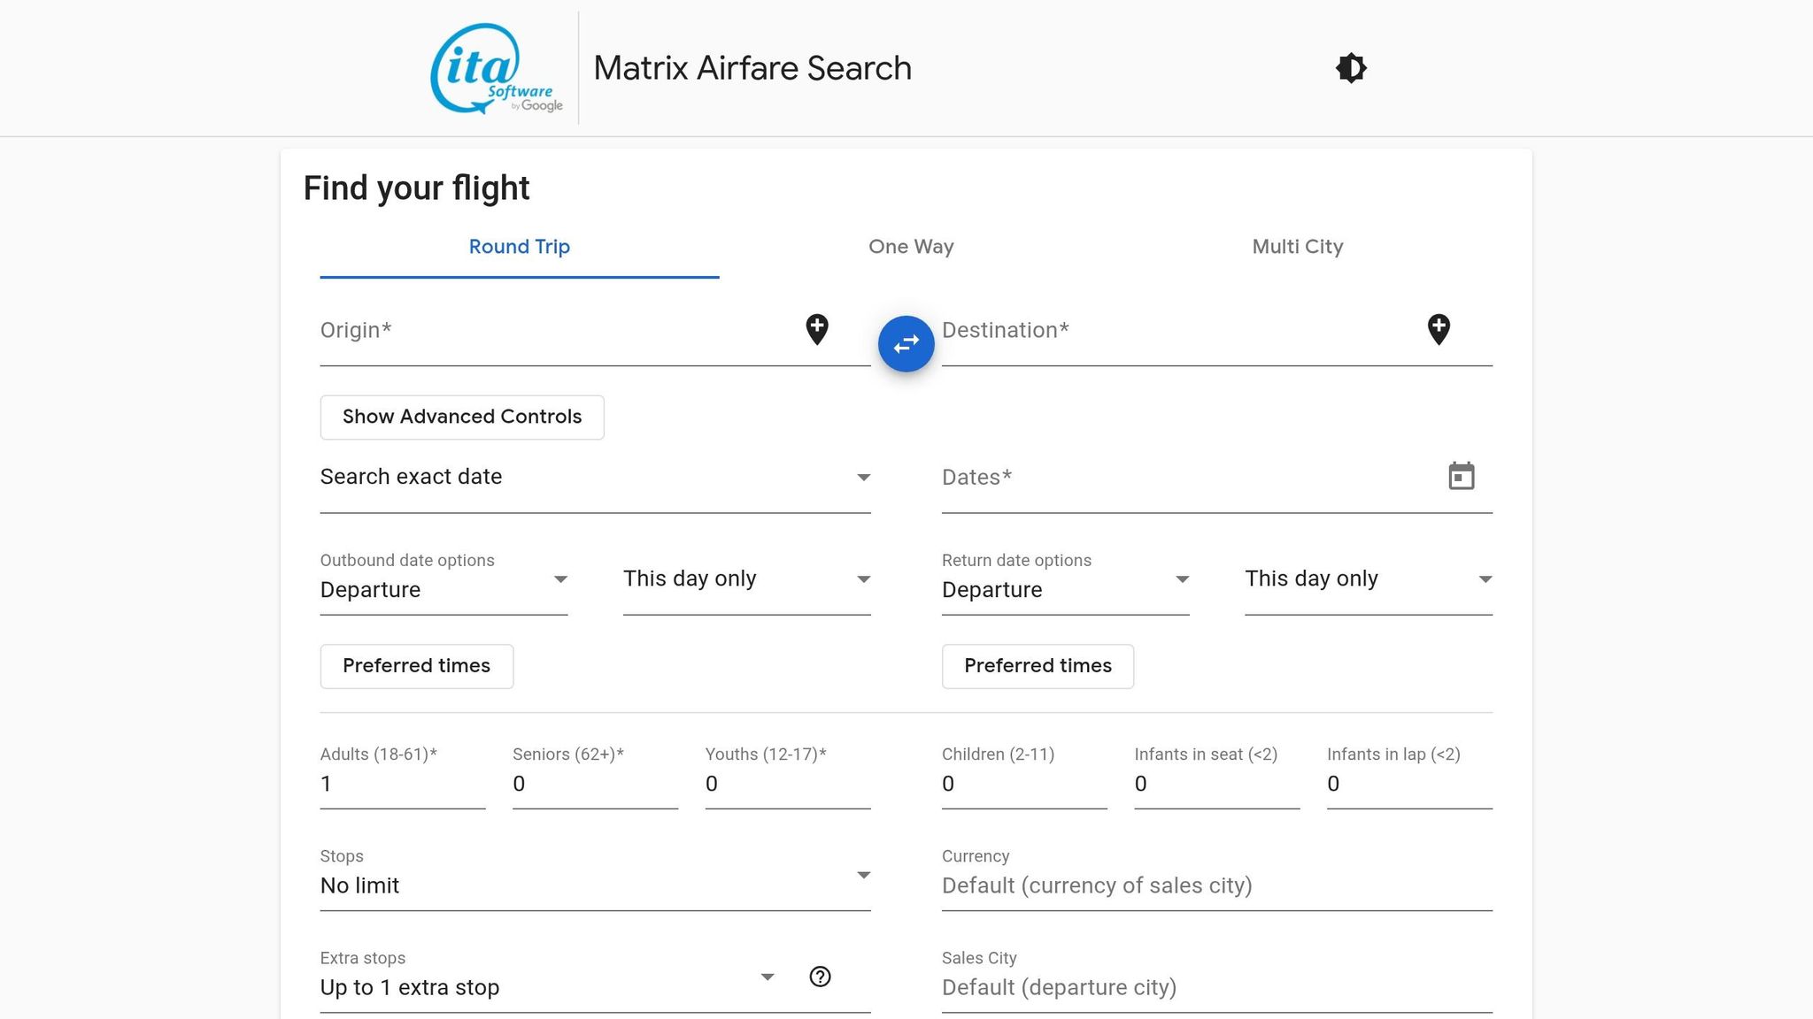
Task: Open origin nearby airports location pin
Action: 817,329
